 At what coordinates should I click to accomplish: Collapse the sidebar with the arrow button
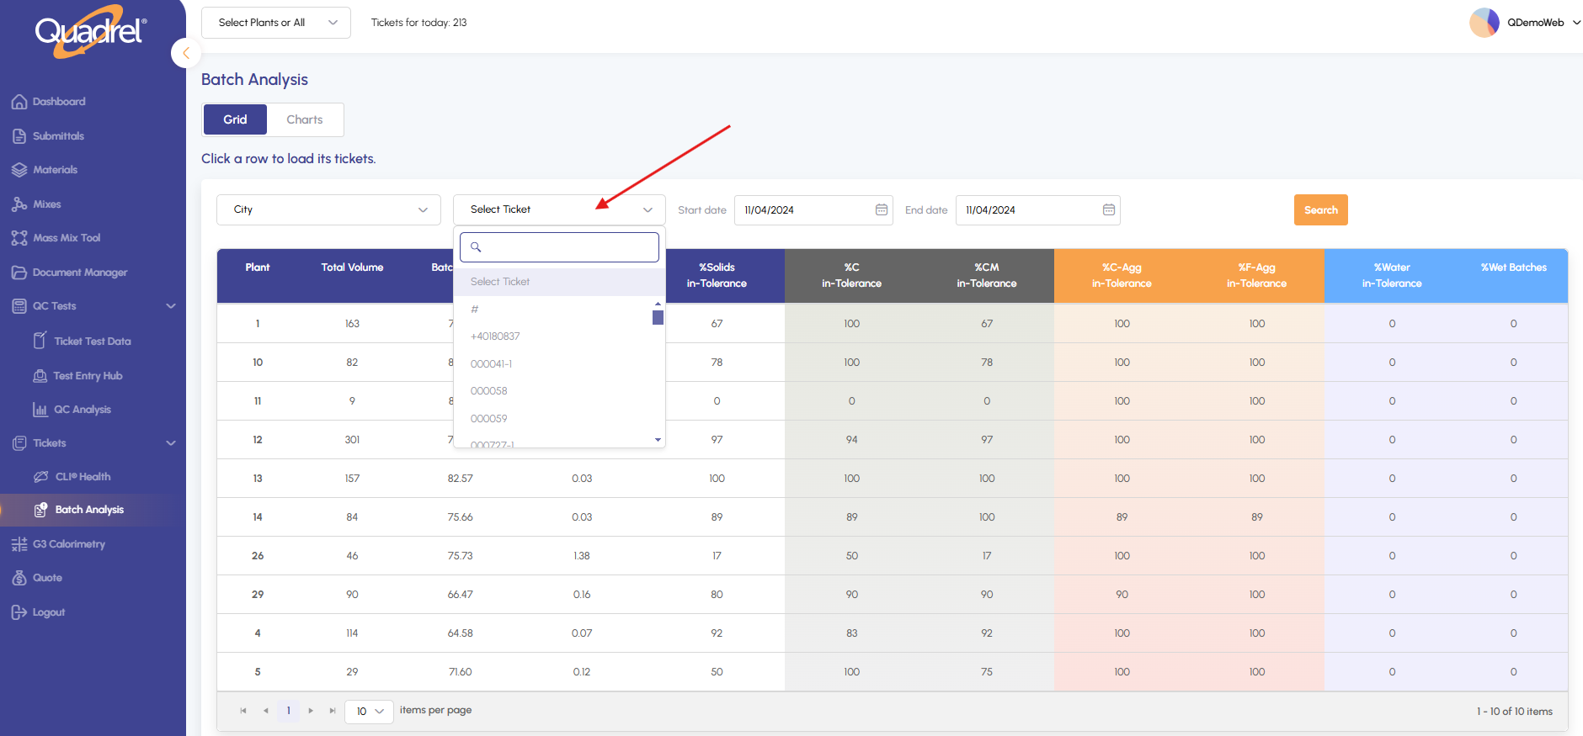[x=185, y=53]
